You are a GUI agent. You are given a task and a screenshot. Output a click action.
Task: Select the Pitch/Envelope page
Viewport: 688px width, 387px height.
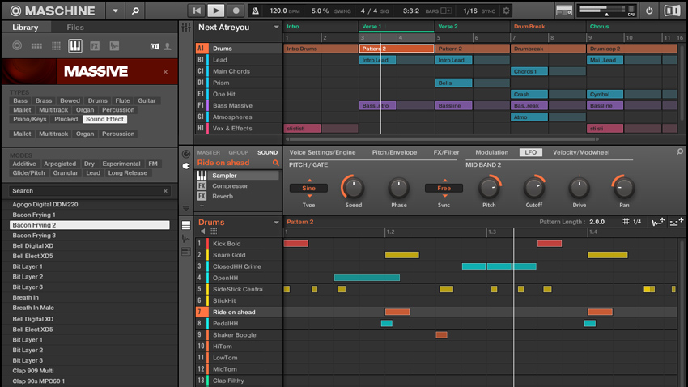click(394, 152)
